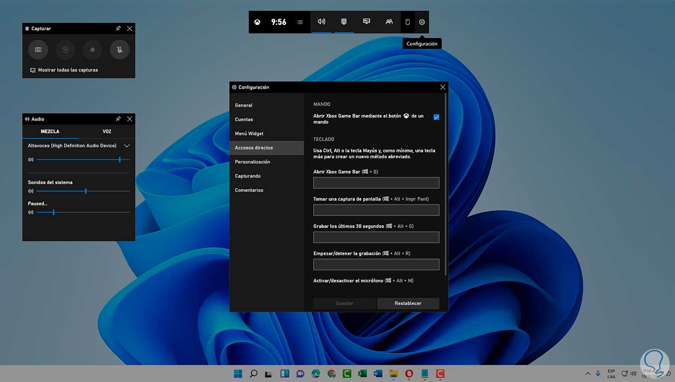The image size is (675, 382).
Task: Launch Opera browser from the taskbar
Action: click(x=409, y=374)
